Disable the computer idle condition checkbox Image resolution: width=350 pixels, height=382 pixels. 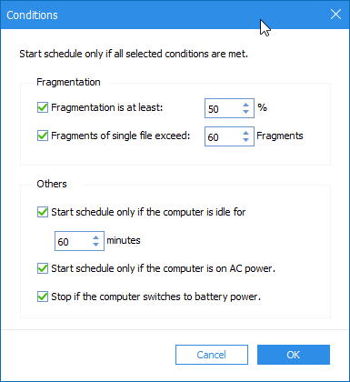pyautogui.click(x=43, y=212)
